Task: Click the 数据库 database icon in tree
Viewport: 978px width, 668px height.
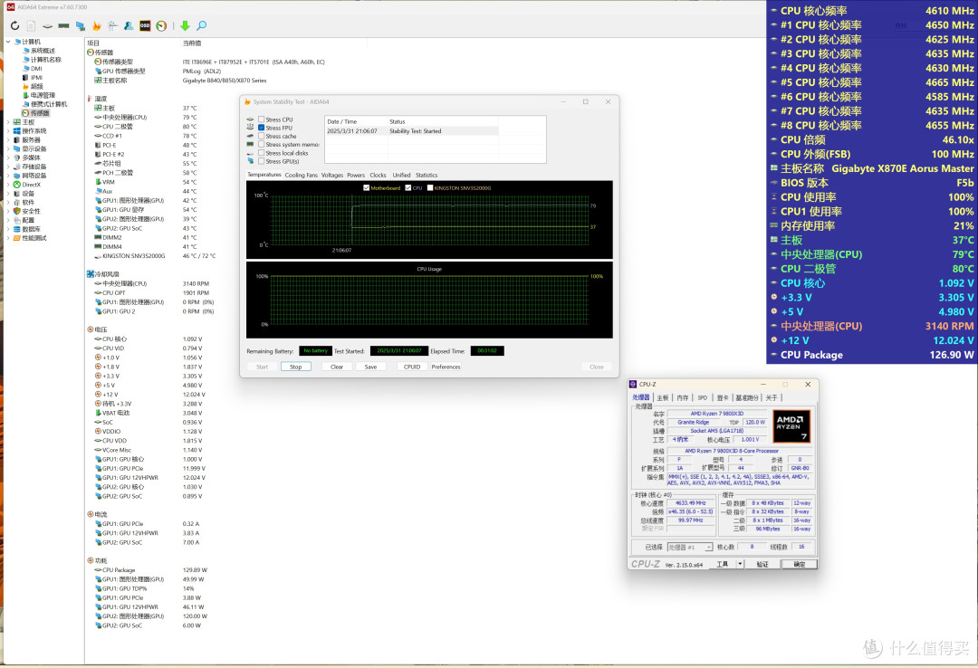Action: 17,229
